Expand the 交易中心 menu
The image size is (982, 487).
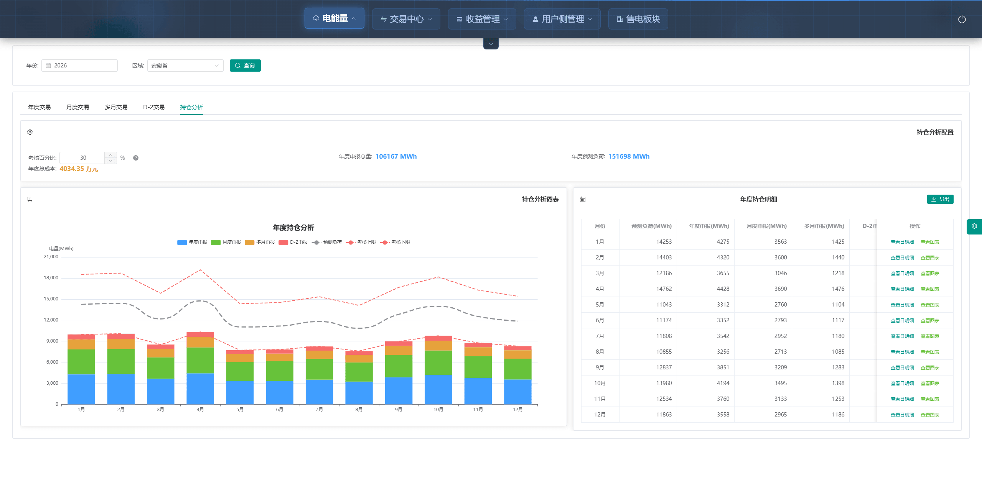(x=406, y=19)
